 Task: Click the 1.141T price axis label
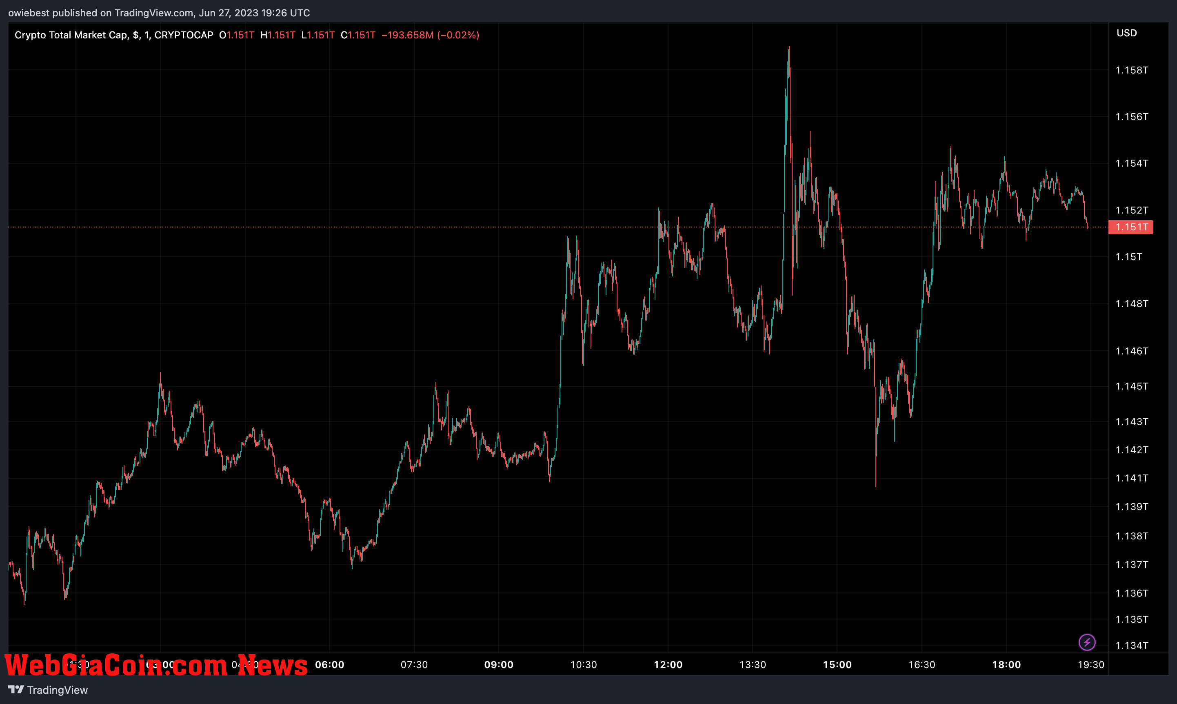click(x=1132, y=478)
